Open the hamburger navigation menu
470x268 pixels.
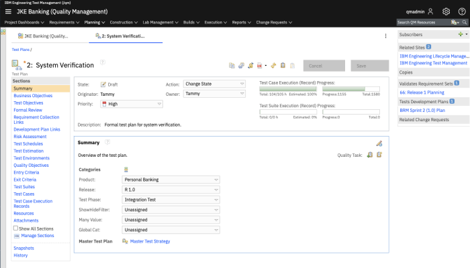8,12
